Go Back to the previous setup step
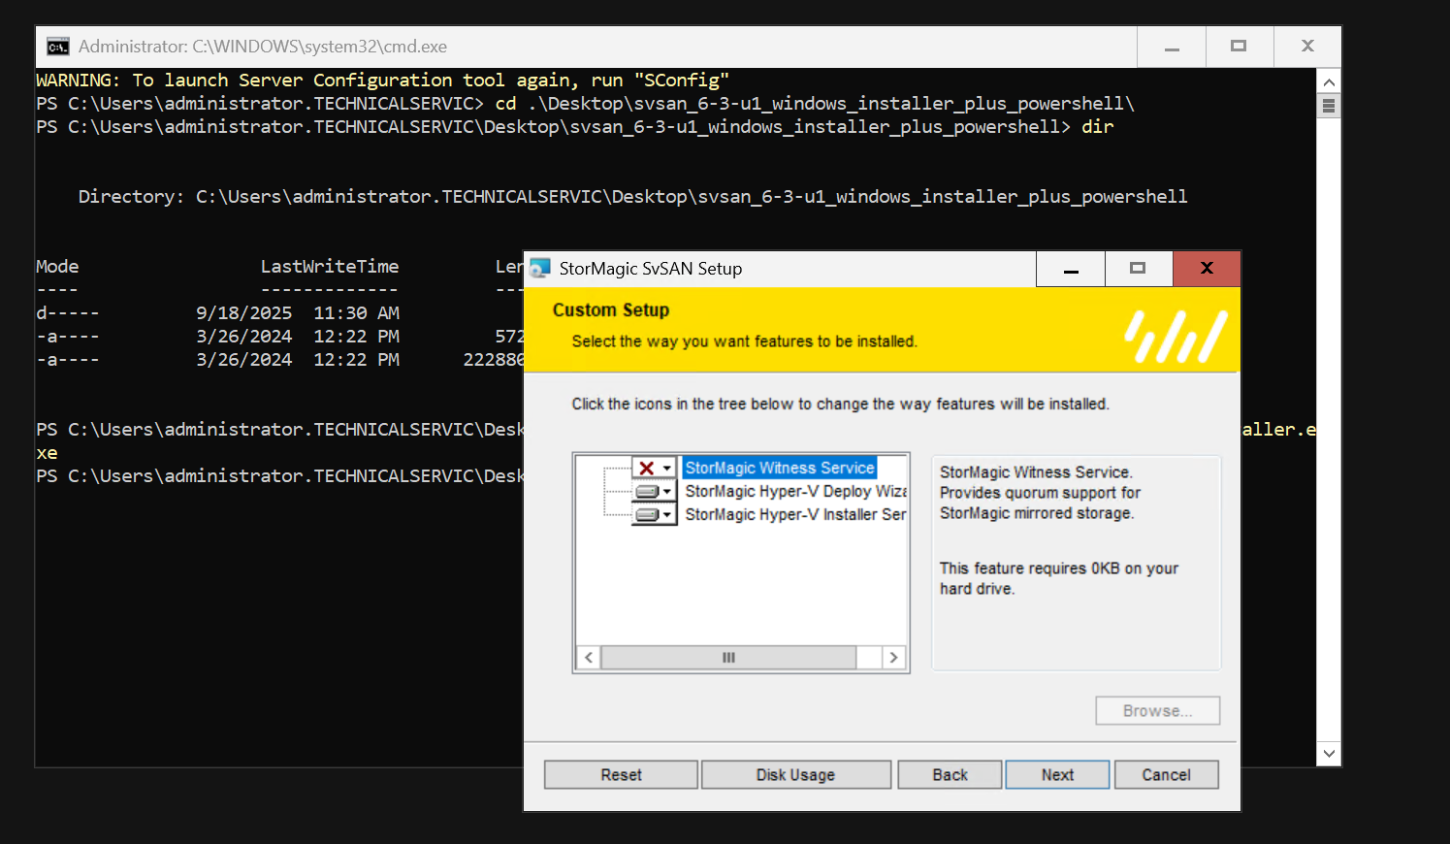Screen dimensions: 1450x844 [x=951, y=775]
